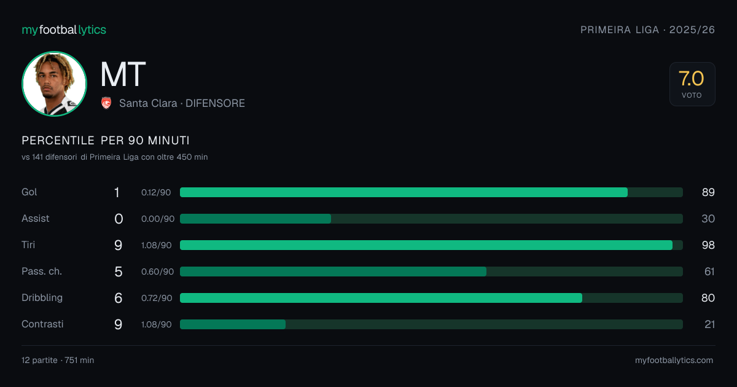This screenshot has width=737, height=387.
Task: Click the Percentile per 90 minuti heading
Action: pos(106,141)
